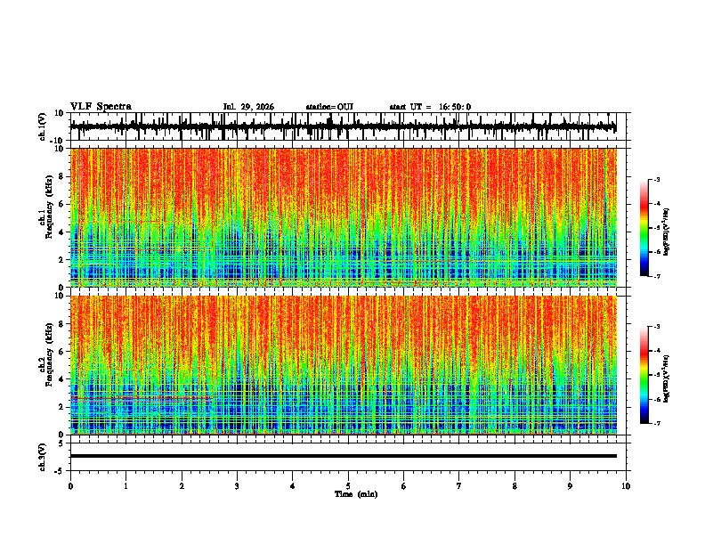The width and height of the screenshot is (705, 545).
Task: Click inside the ch.1 frequency spectrogram
Action: pos(344,217)
